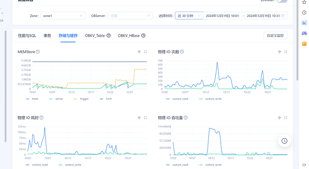Click the drill-down icon on 物理 IO 耗时 chart
The width and height of the screenshot is (309, 169).
point(139,118)
